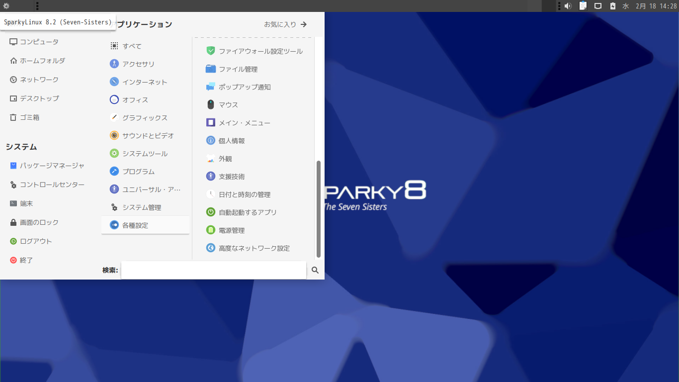
Task: Open Assistive Technologies (支援技術) icon
Action: pos(210,176)
